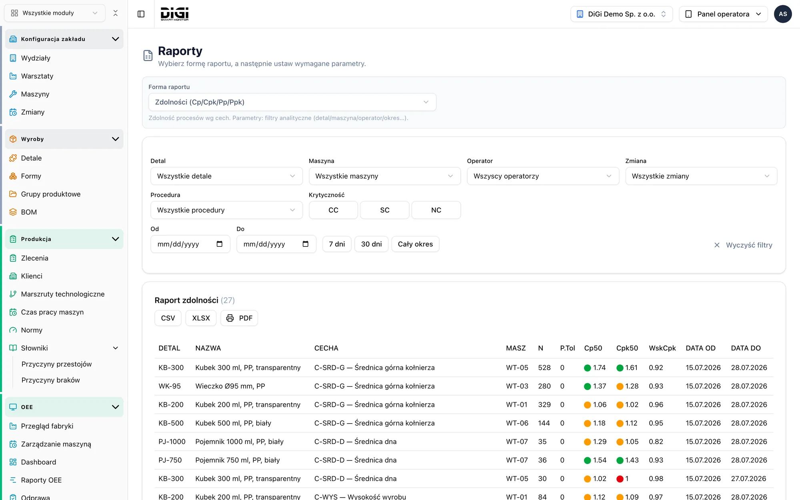Click the Wydziały building icon in sidebar
Viewport: 800px width, 500px height.
[13, 58]
